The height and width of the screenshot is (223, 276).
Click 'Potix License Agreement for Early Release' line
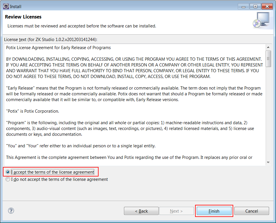(58, 48)
